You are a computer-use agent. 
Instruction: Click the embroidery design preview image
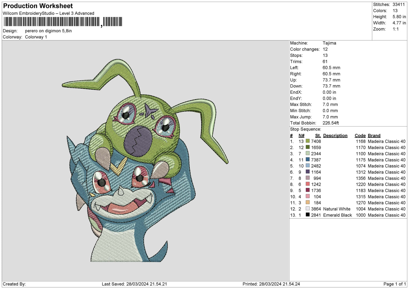pyautogui.click(x=145, y=160)
